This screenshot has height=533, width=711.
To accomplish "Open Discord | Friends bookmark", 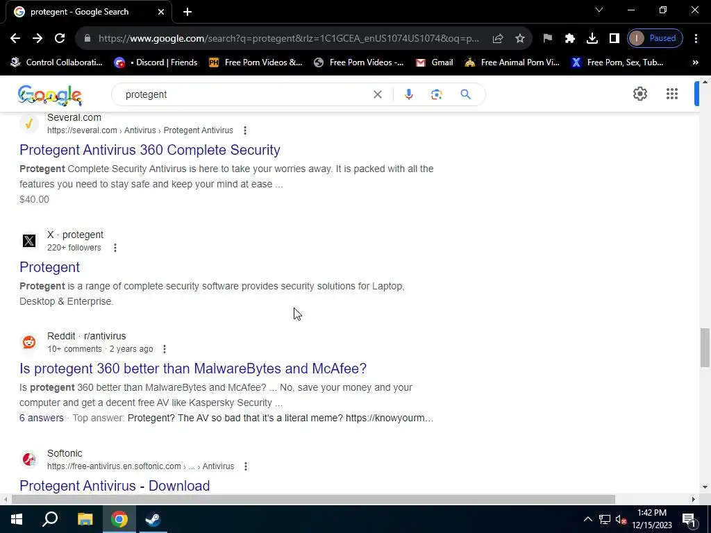I will [156, 62].
